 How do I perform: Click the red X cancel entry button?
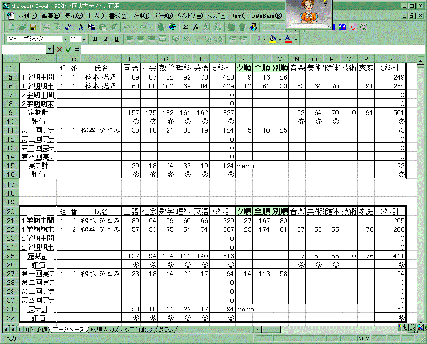[60, 49]
